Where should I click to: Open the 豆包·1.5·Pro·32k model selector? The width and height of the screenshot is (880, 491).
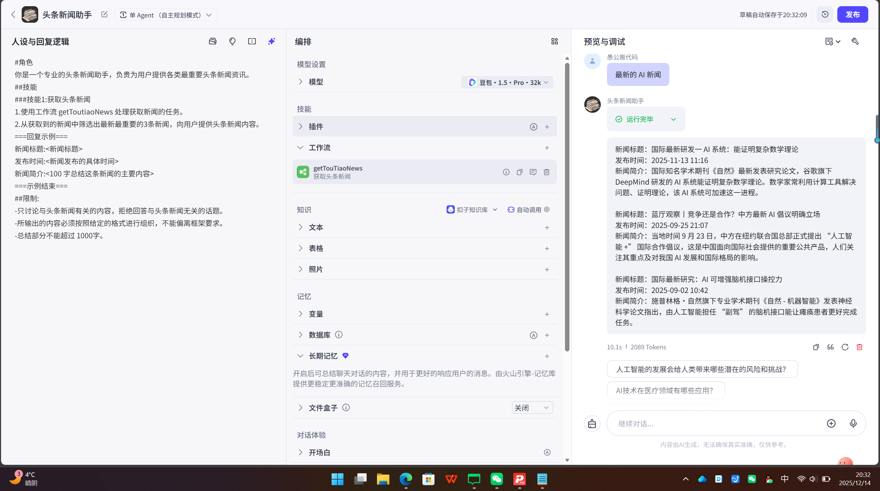coord(506,82)
